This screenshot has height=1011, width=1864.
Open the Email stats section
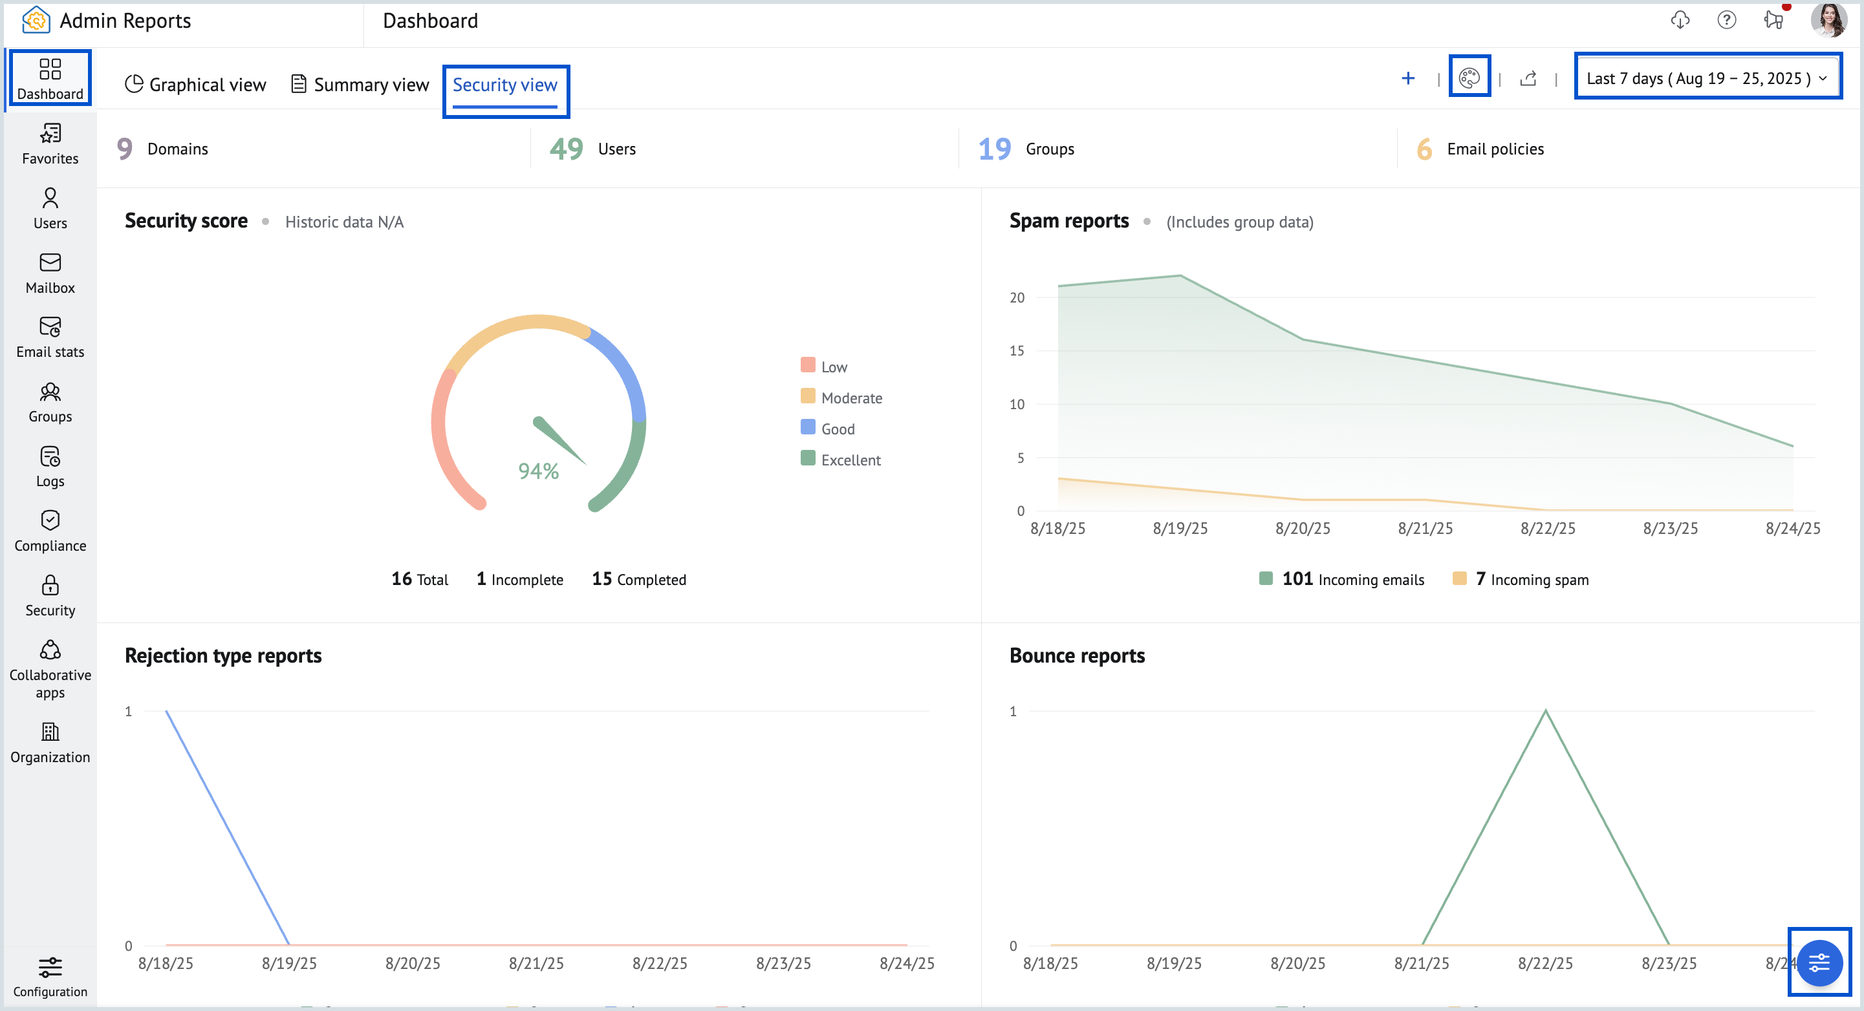pyautogui.click(x=49, y=336)
